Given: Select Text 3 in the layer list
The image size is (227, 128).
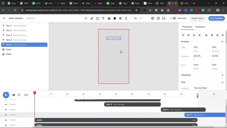Looking at the screenshot, I should coord(24,35).
